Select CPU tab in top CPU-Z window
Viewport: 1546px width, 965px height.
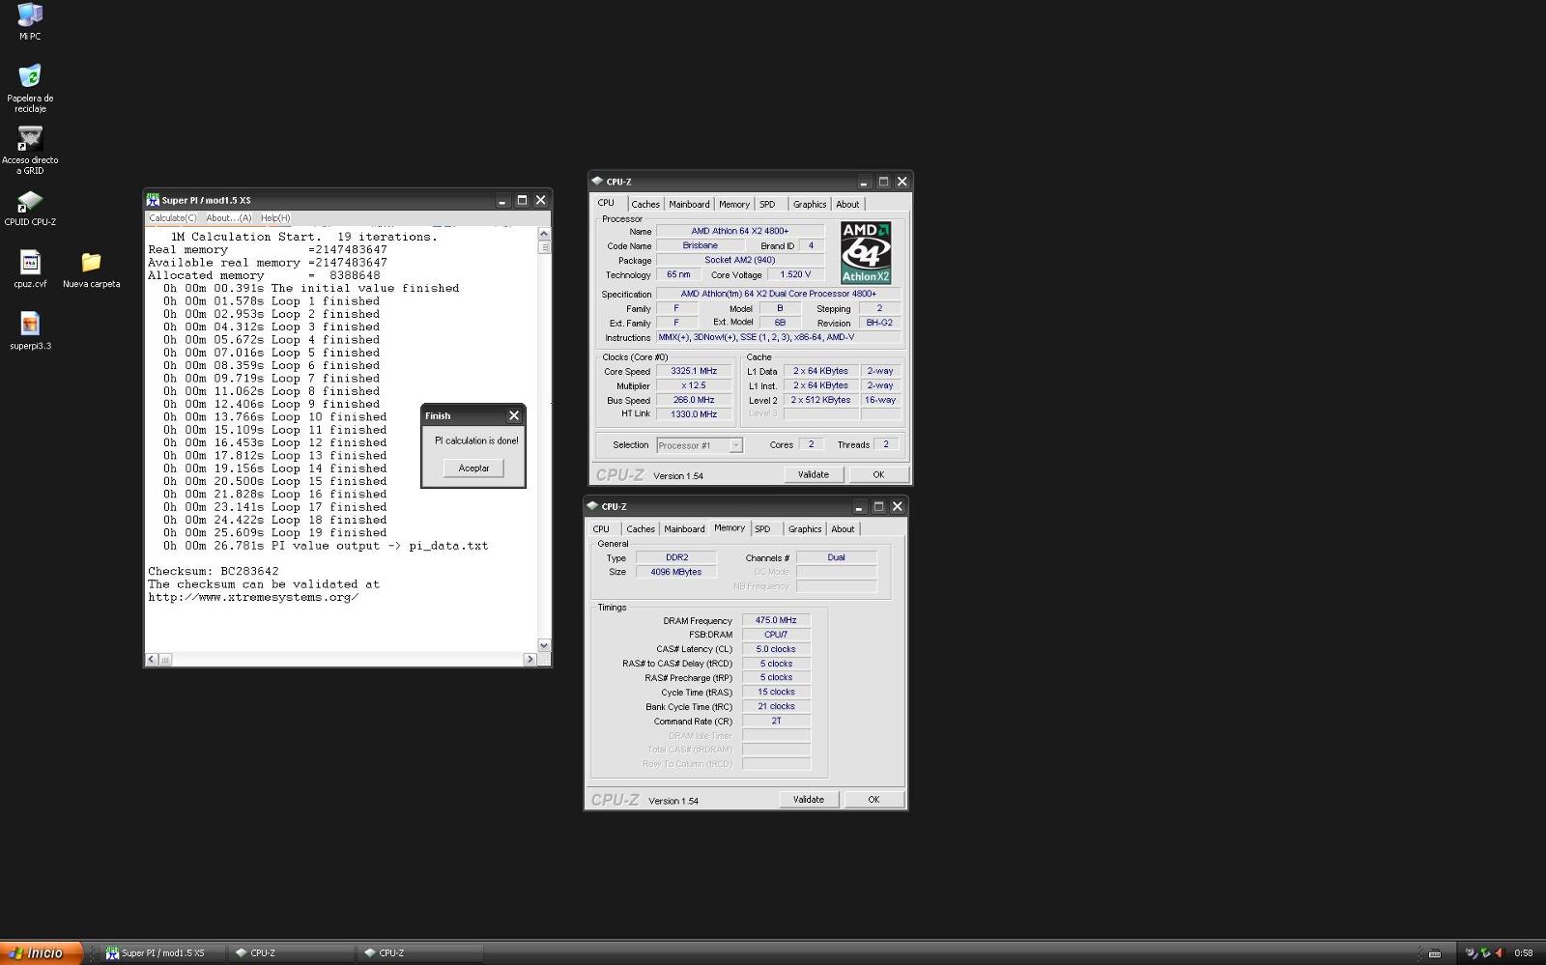tap(606, 203)
